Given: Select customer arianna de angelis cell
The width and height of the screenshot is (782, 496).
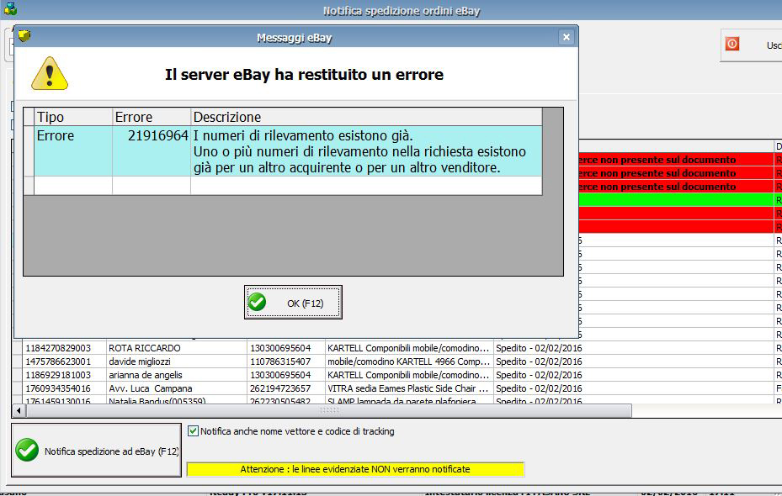Looking at the screenshot, I should 177,374.
